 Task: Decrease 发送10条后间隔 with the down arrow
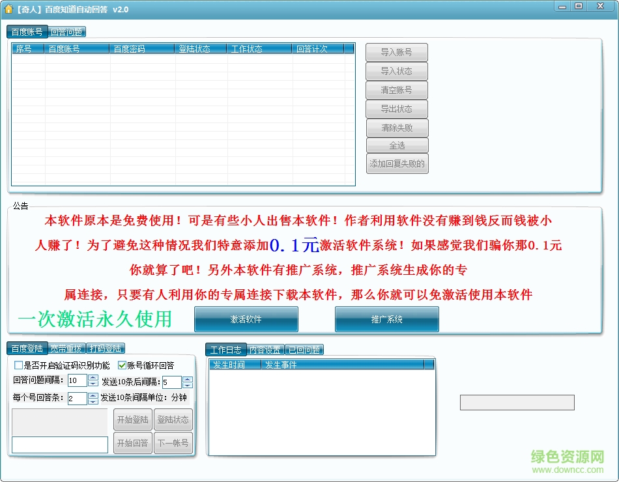tap(187, 386)
